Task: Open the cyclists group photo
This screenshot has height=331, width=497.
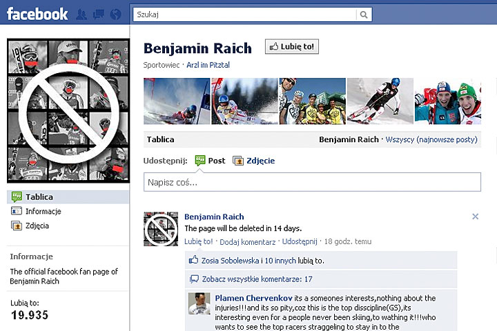Action: pyautogui.click(x=312, y=101)
